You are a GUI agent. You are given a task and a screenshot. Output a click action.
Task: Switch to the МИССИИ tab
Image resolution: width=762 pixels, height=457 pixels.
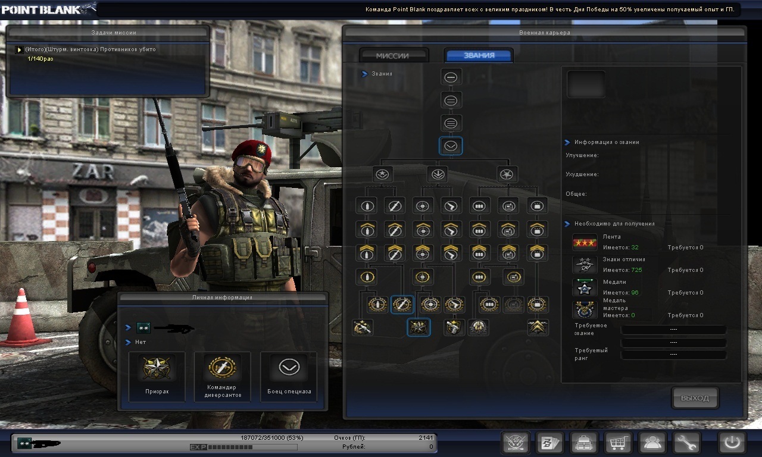click(x=393, y=55)
